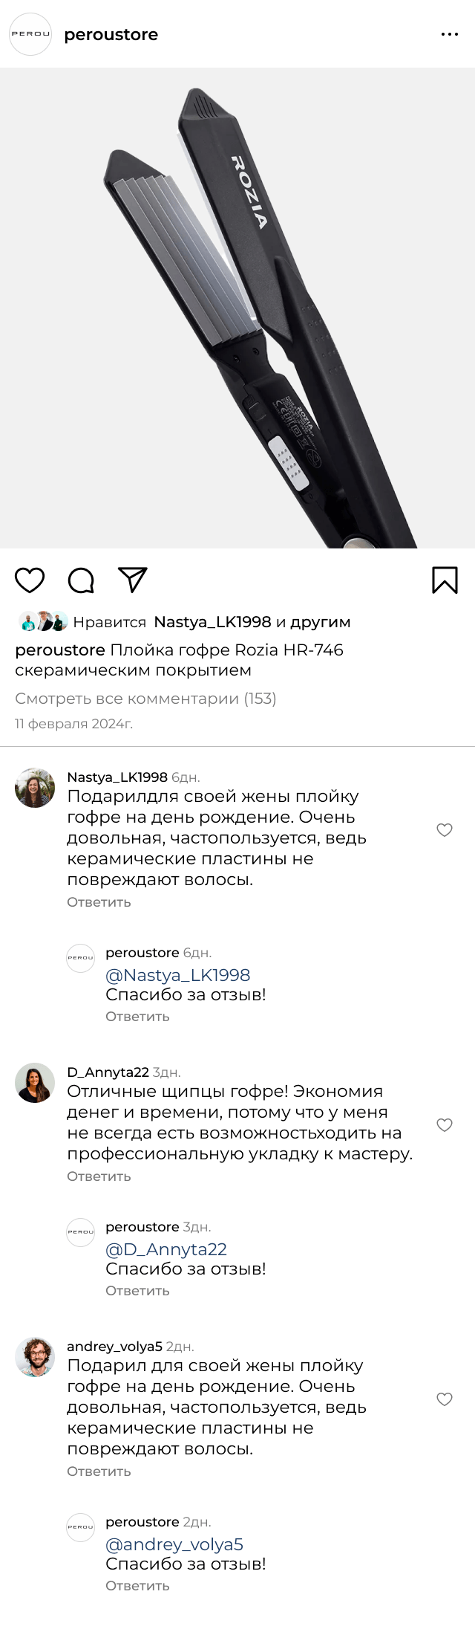Open andrey_volya5's profile avatar
Screen dimensions: 475x1632
[35, 1357]
